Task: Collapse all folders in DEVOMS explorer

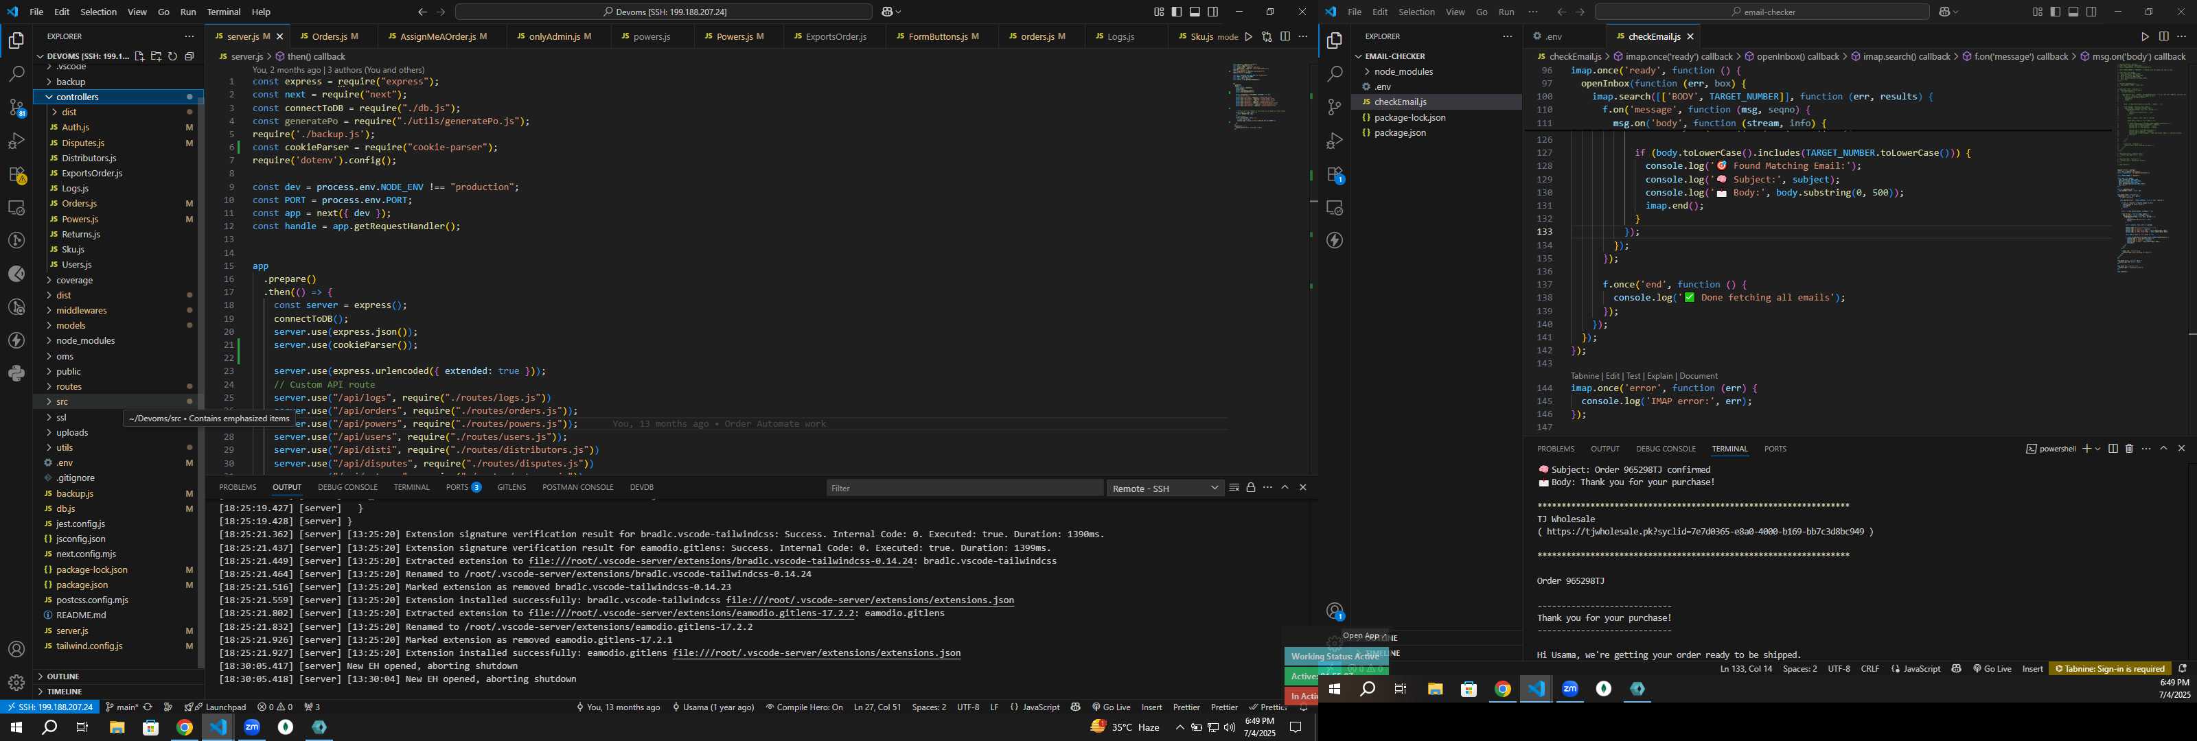Action: tap(189, 56)
